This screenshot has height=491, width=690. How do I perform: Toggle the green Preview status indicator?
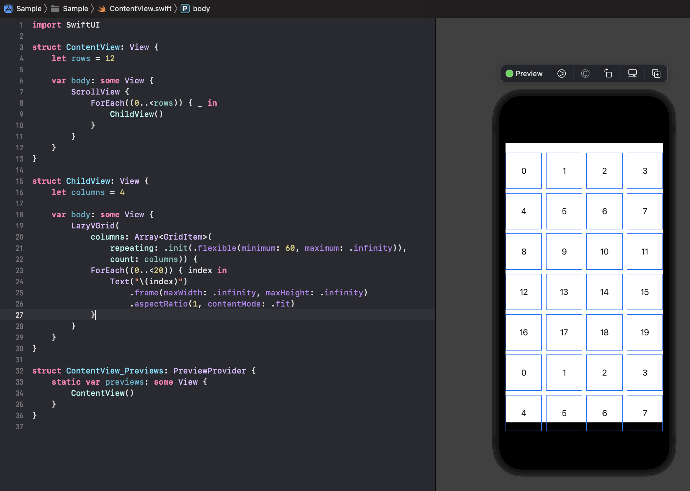509,73
